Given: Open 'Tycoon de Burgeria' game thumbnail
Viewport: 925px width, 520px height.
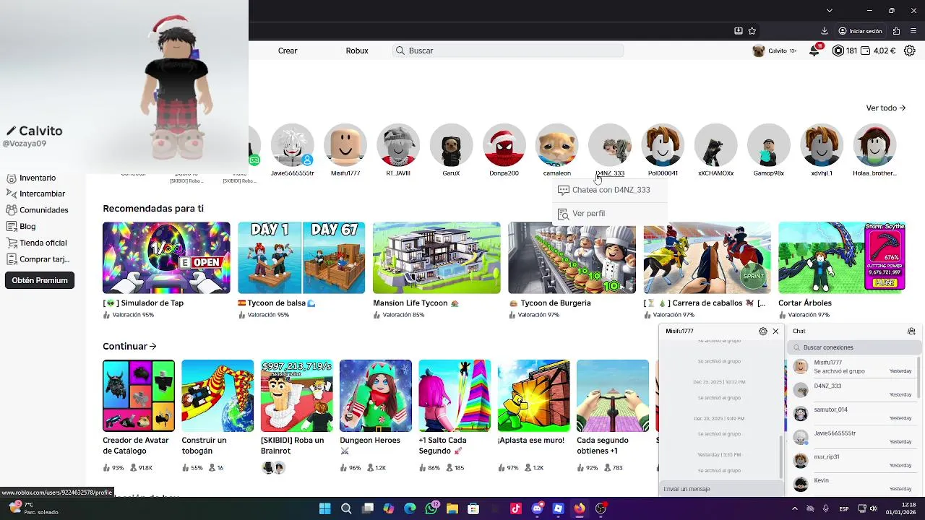Looking at the screenshot, I should point(572,257).
